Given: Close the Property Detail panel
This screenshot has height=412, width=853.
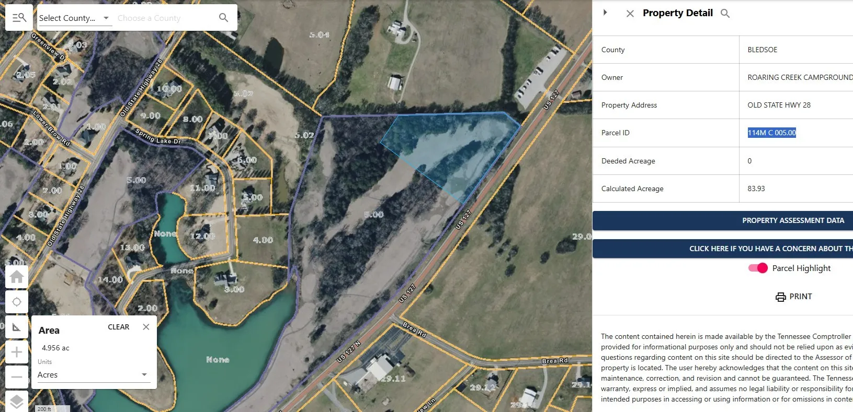Looking at the screenshot, I should pyautogui.click(x=630, y=14).
